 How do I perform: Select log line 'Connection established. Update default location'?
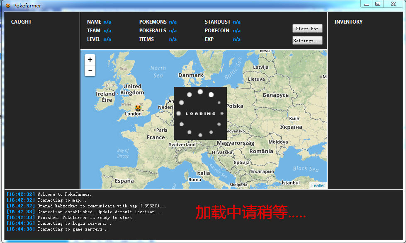click(x=99, y=212)
